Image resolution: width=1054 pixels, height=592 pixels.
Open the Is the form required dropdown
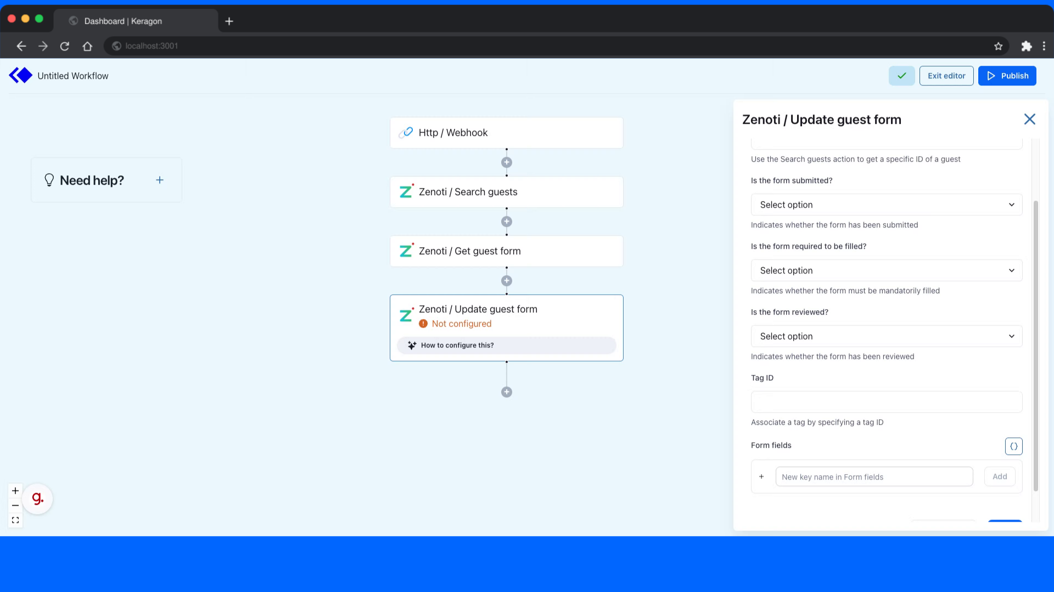(x=886, y=270)
